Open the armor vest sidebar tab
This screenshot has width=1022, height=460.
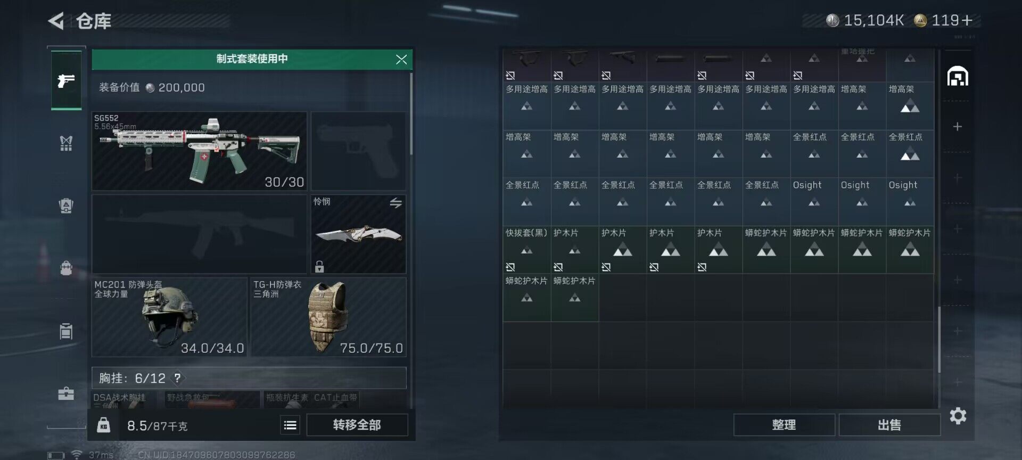coord(66,205)
